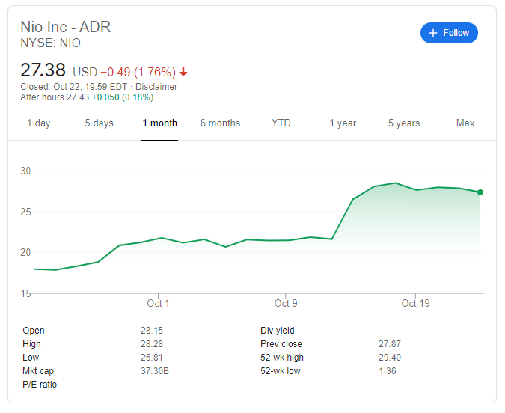Click the green endpoint dot on chart
This screenshot has height=413, width=505.
(480, 192)
